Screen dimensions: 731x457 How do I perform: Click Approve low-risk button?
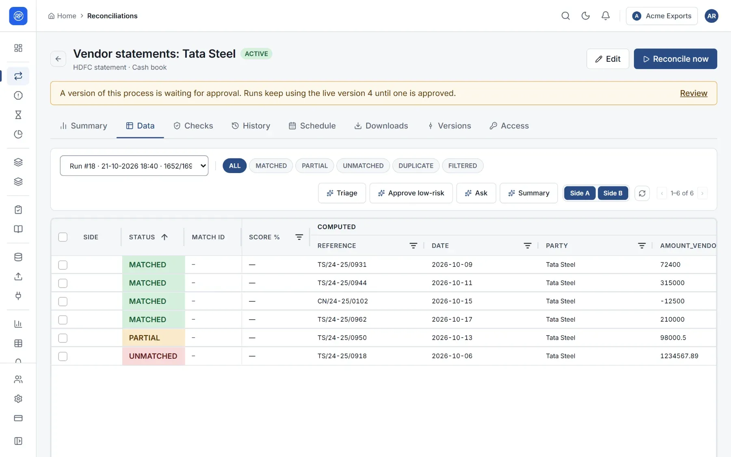click(411, 193)
